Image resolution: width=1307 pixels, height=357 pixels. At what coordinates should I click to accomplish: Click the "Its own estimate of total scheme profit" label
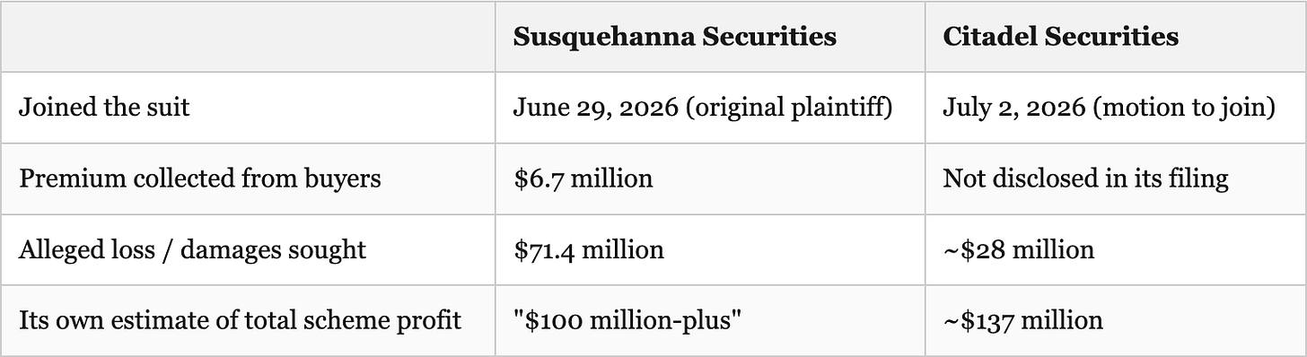point(240,320)
